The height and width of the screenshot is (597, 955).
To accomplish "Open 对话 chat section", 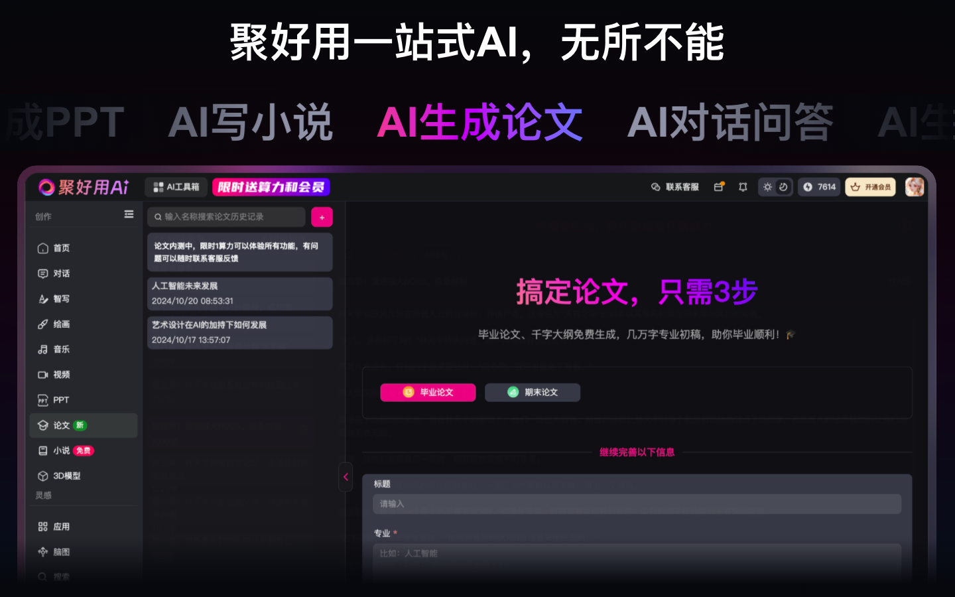I will click(x=84, y=273).
